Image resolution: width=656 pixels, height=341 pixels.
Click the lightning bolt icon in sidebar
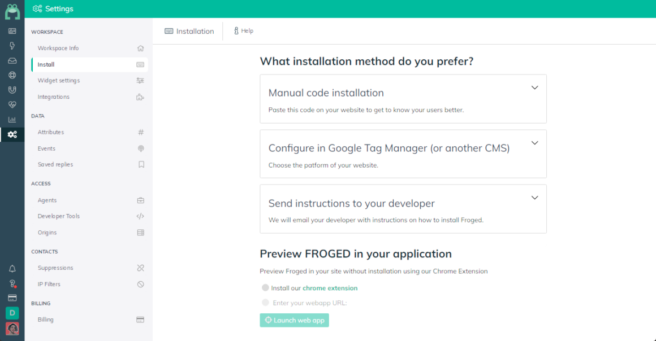pos(12,46)
